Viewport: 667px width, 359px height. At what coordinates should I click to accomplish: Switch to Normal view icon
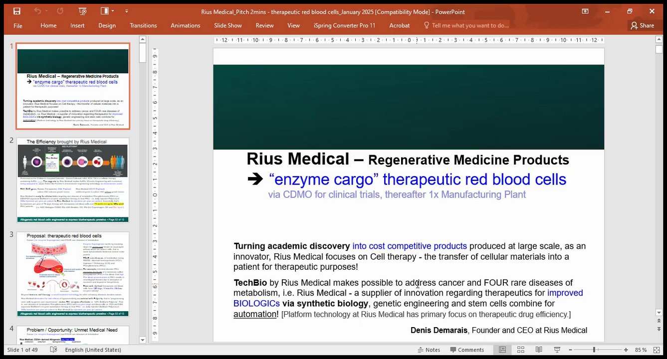tap(502, 350)
